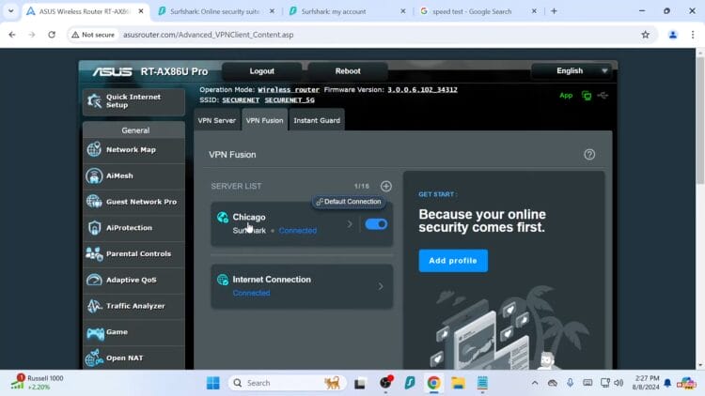Open Task View from taskbar
This screenshot has width=705, height=396.
tap(360, 384)
